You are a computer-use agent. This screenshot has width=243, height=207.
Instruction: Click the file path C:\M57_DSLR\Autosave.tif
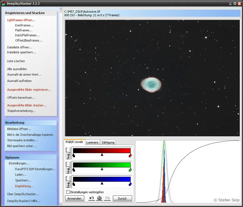coord(82,12)
